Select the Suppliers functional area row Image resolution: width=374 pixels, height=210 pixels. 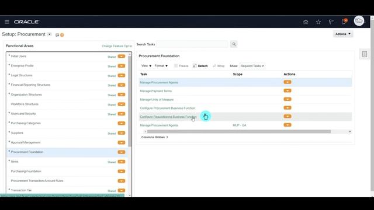[67, 133]
